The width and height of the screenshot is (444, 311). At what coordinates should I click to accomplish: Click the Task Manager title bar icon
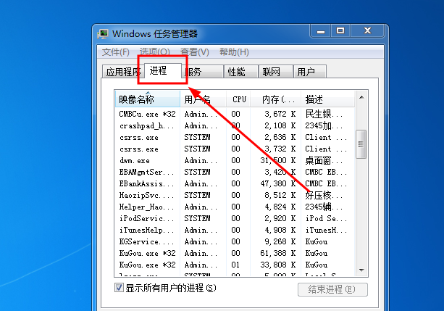[103, 34]
